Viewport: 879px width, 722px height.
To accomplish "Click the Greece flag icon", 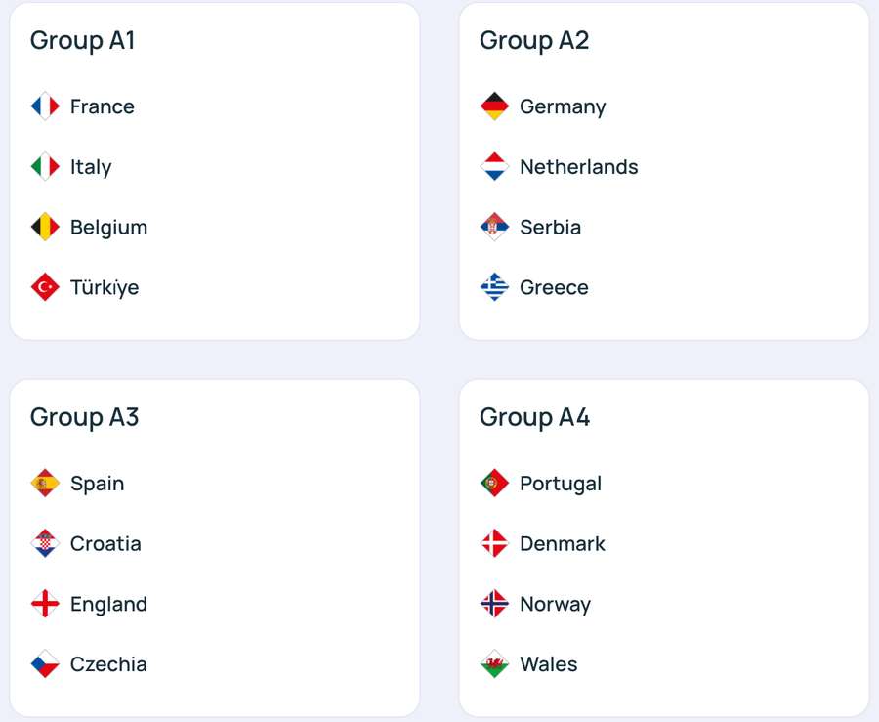I will (x=494, y=287).
